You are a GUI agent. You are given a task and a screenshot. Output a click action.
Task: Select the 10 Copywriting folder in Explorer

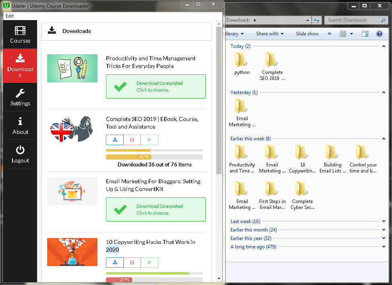click(302, 159)
